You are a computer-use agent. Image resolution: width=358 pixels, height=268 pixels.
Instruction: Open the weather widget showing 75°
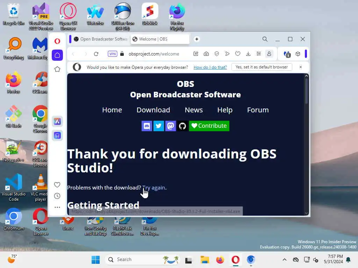click(12, 259)
